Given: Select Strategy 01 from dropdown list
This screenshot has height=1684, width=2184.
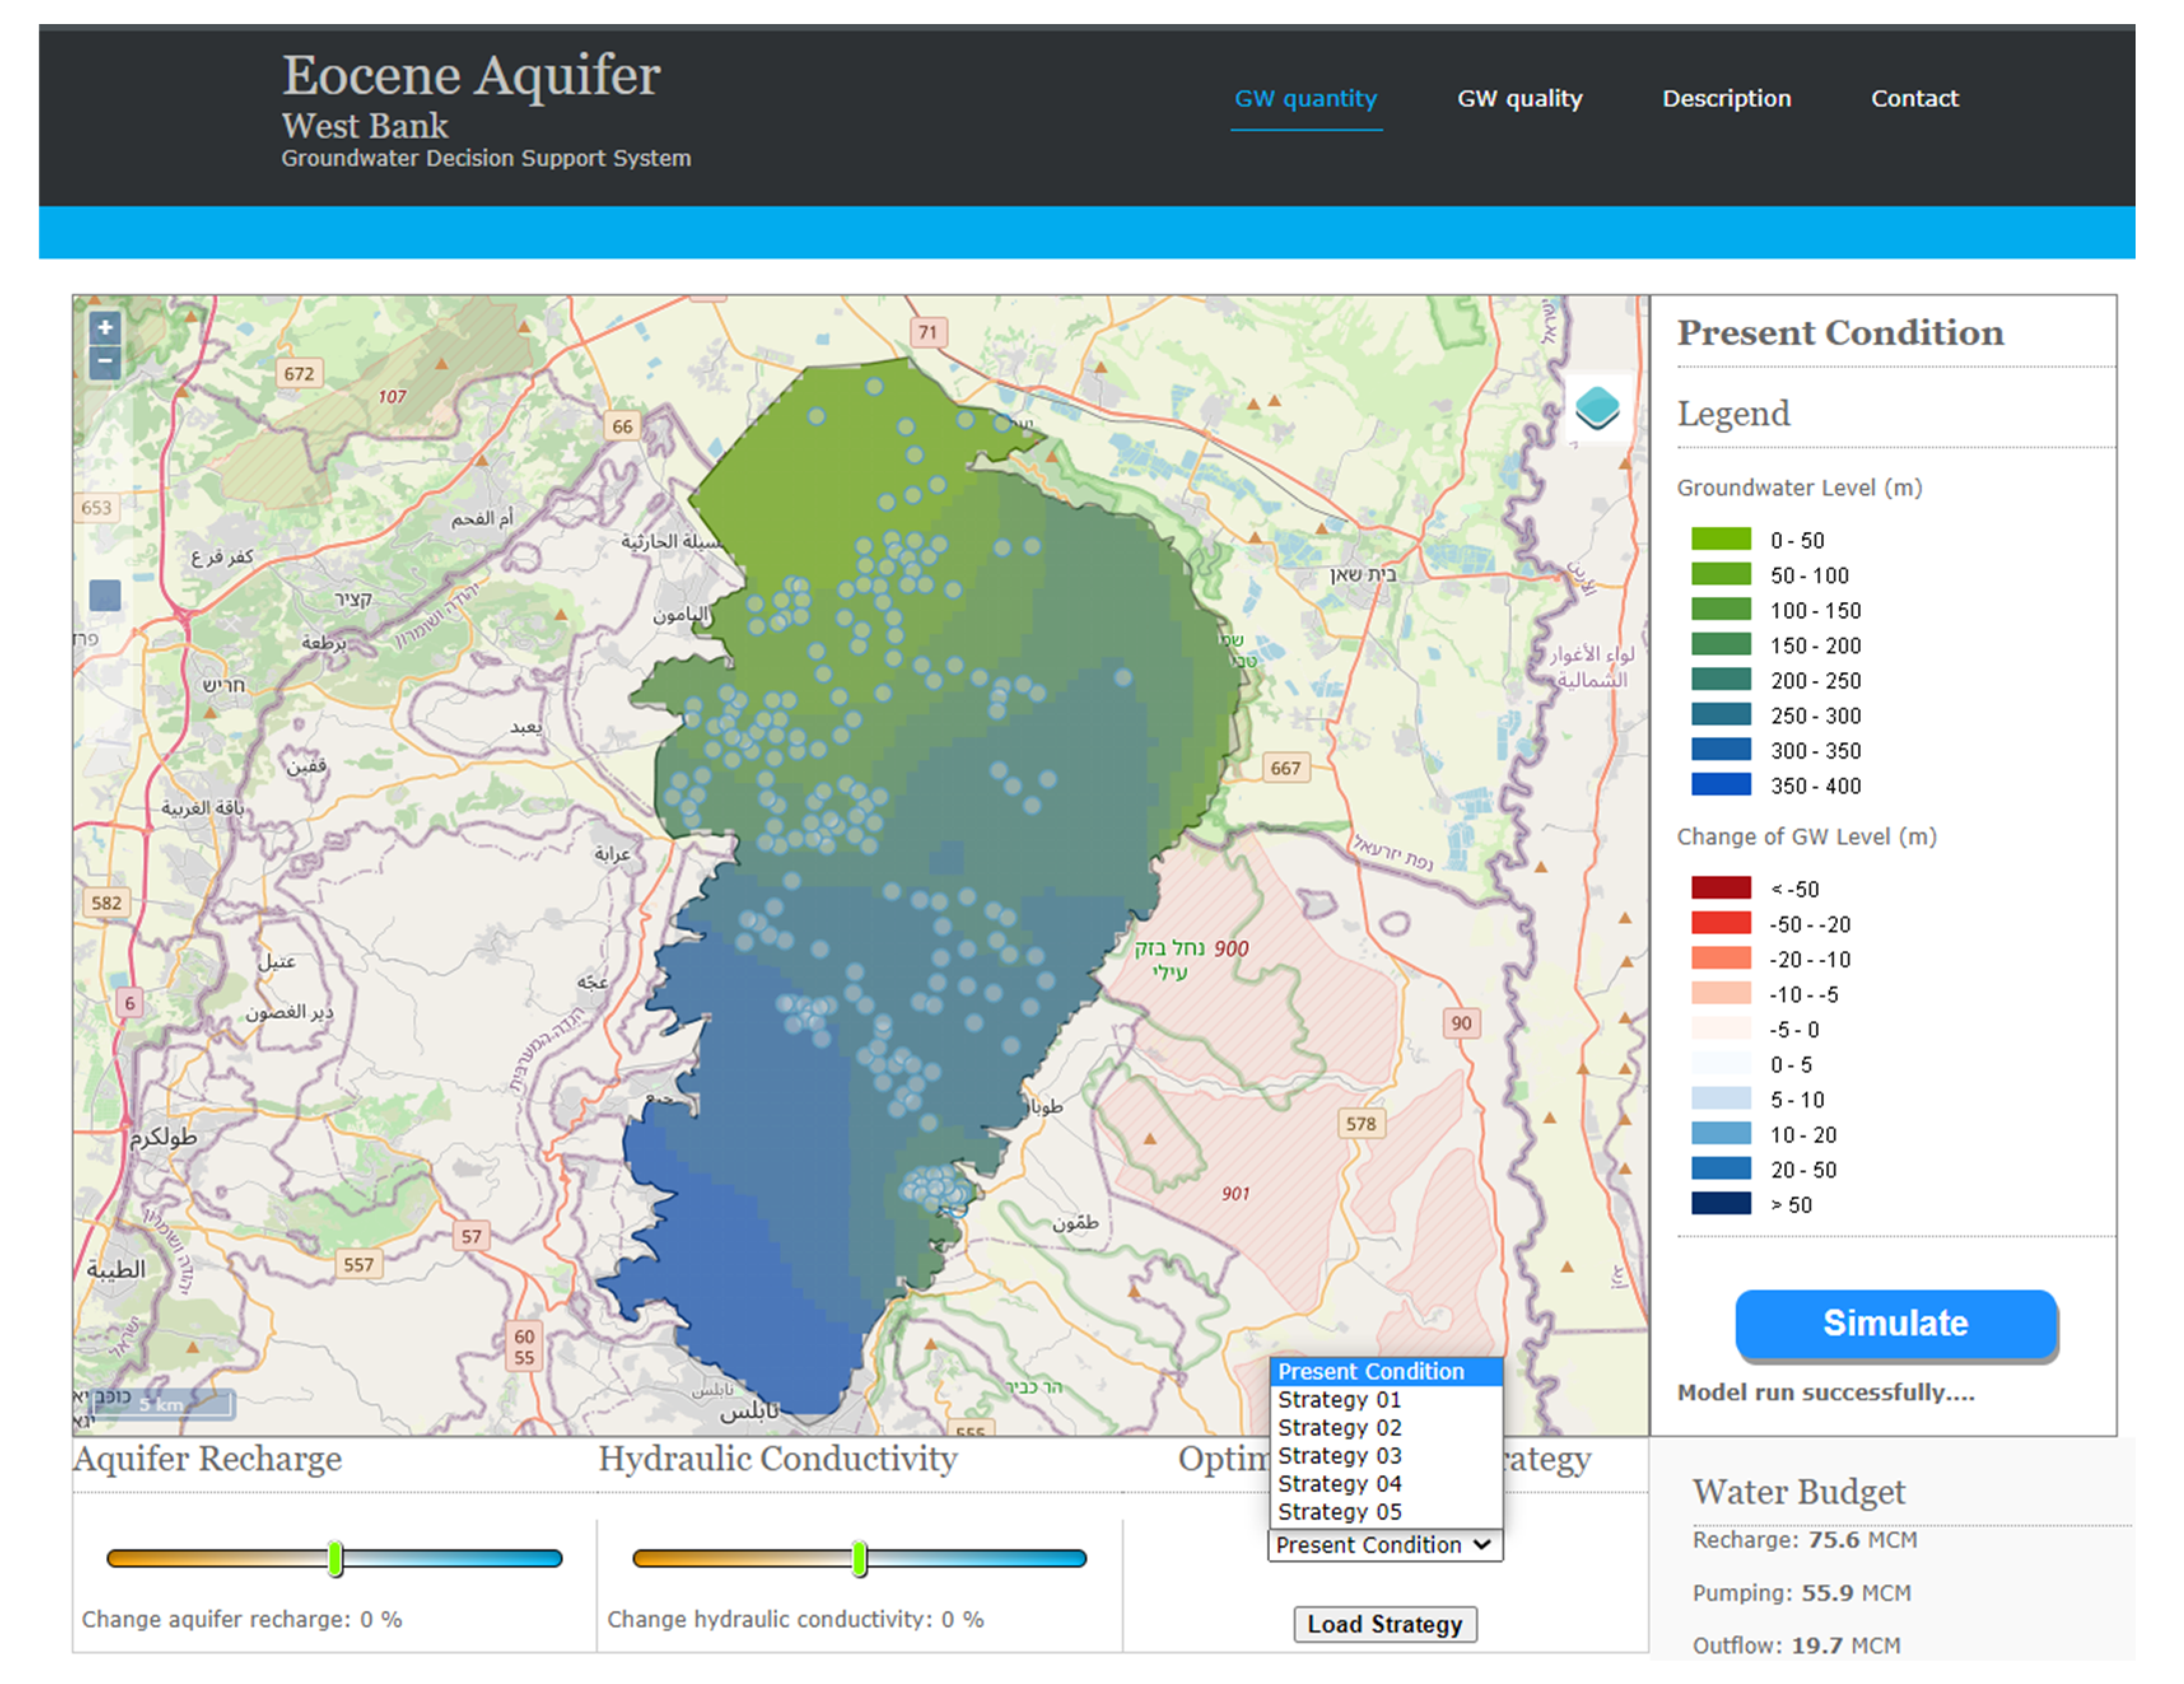Looking at the screenshot, I should [1339, 1400].
